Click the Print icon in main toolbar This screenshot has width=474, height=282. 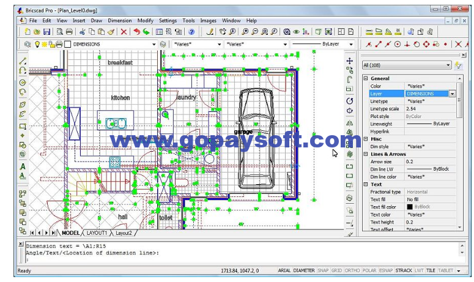[x=69, y=32]
